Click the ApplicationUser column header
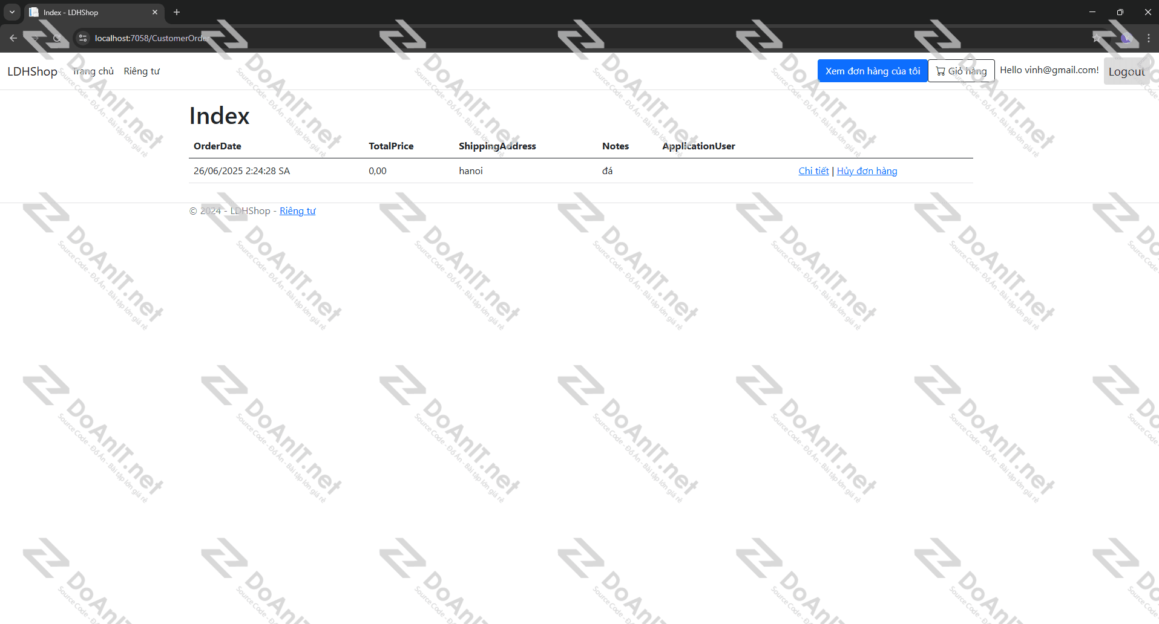Screen dimensions: 1159x624 pos(698,146)
